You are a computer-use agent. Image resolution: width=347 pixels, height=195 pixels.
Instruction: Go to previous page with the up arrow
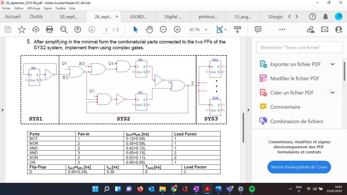coord(78,29)
